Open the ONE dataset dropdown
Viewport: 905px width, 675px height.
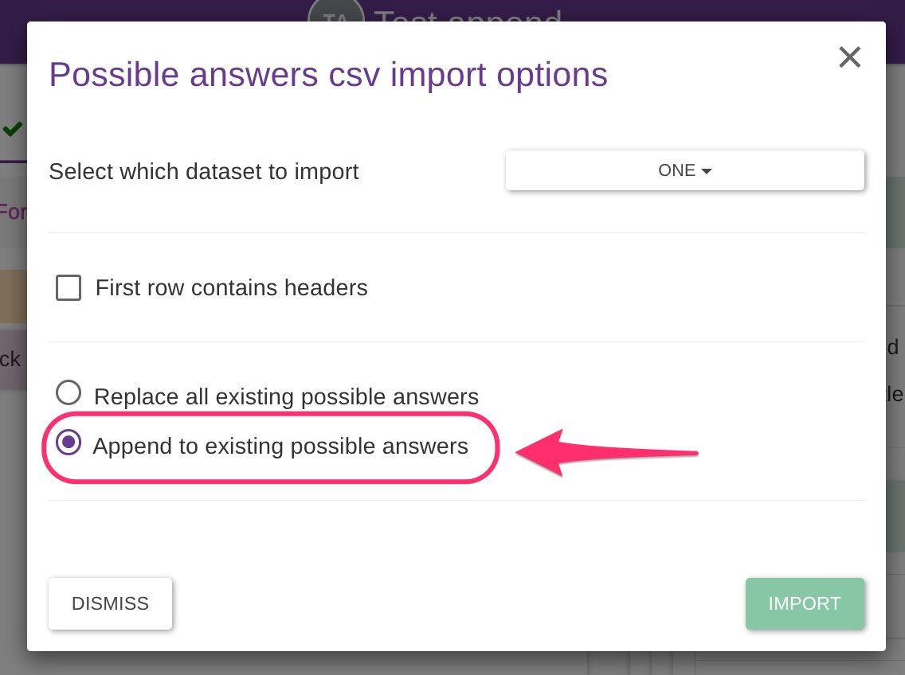point(684,170)
